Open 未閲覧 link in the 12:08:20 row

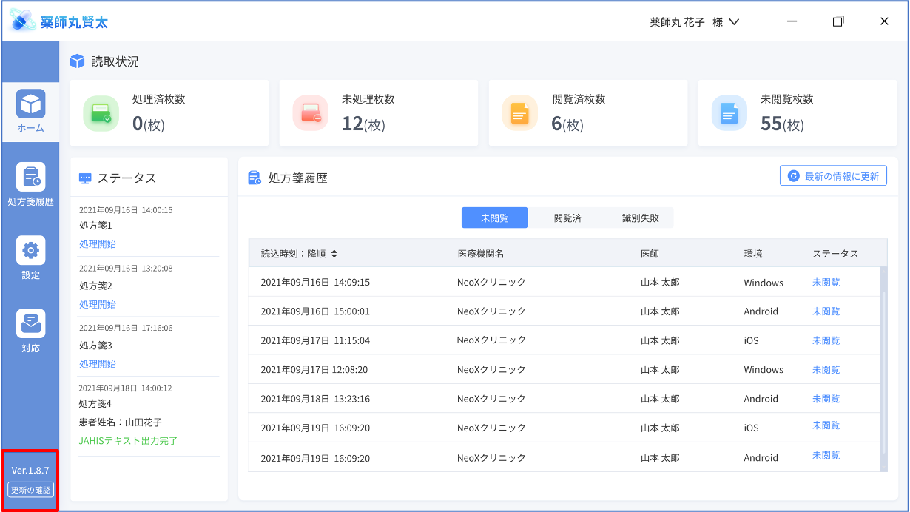coord(826,369)
